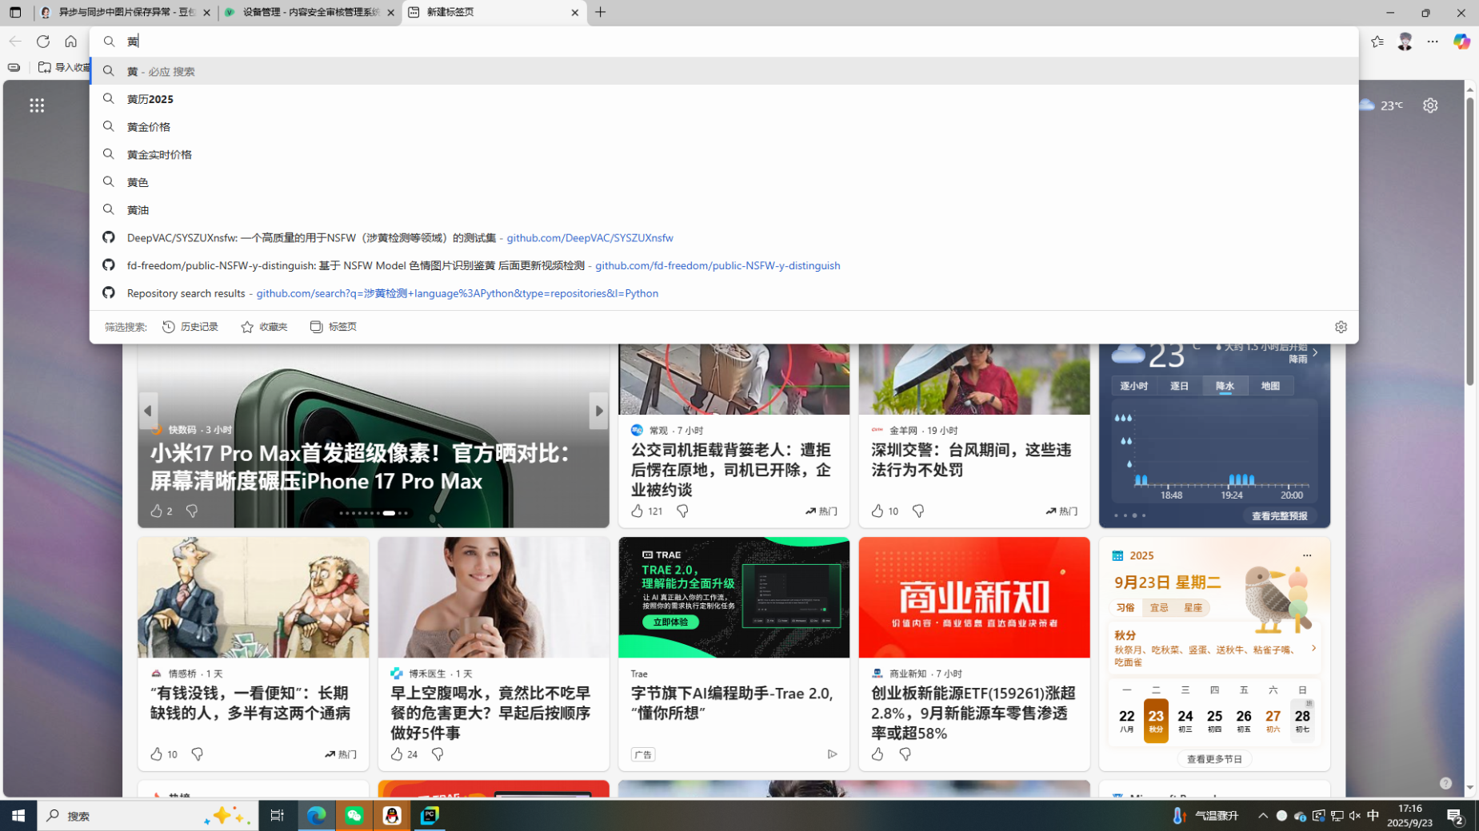Screen dimensions: 1479x831
Task: Like the Xiaomi 17 Pro Max article
Action: (x=157, y=511)
